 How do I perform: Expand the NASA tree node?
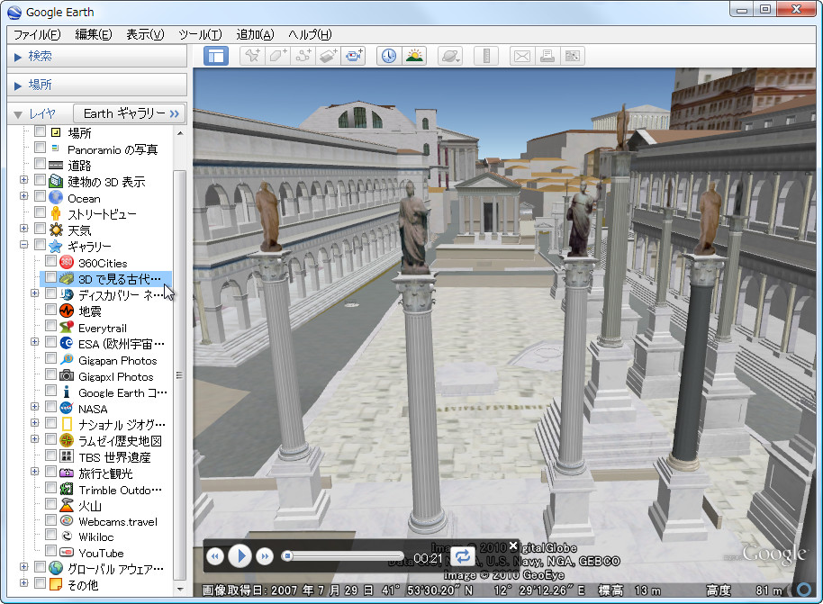click(x=34, y=407)
